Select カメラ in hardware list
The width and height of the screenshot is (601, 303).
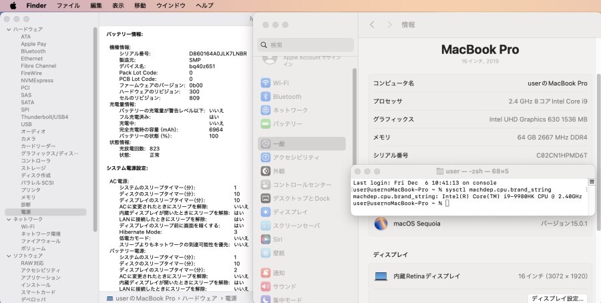click(28, 139)
